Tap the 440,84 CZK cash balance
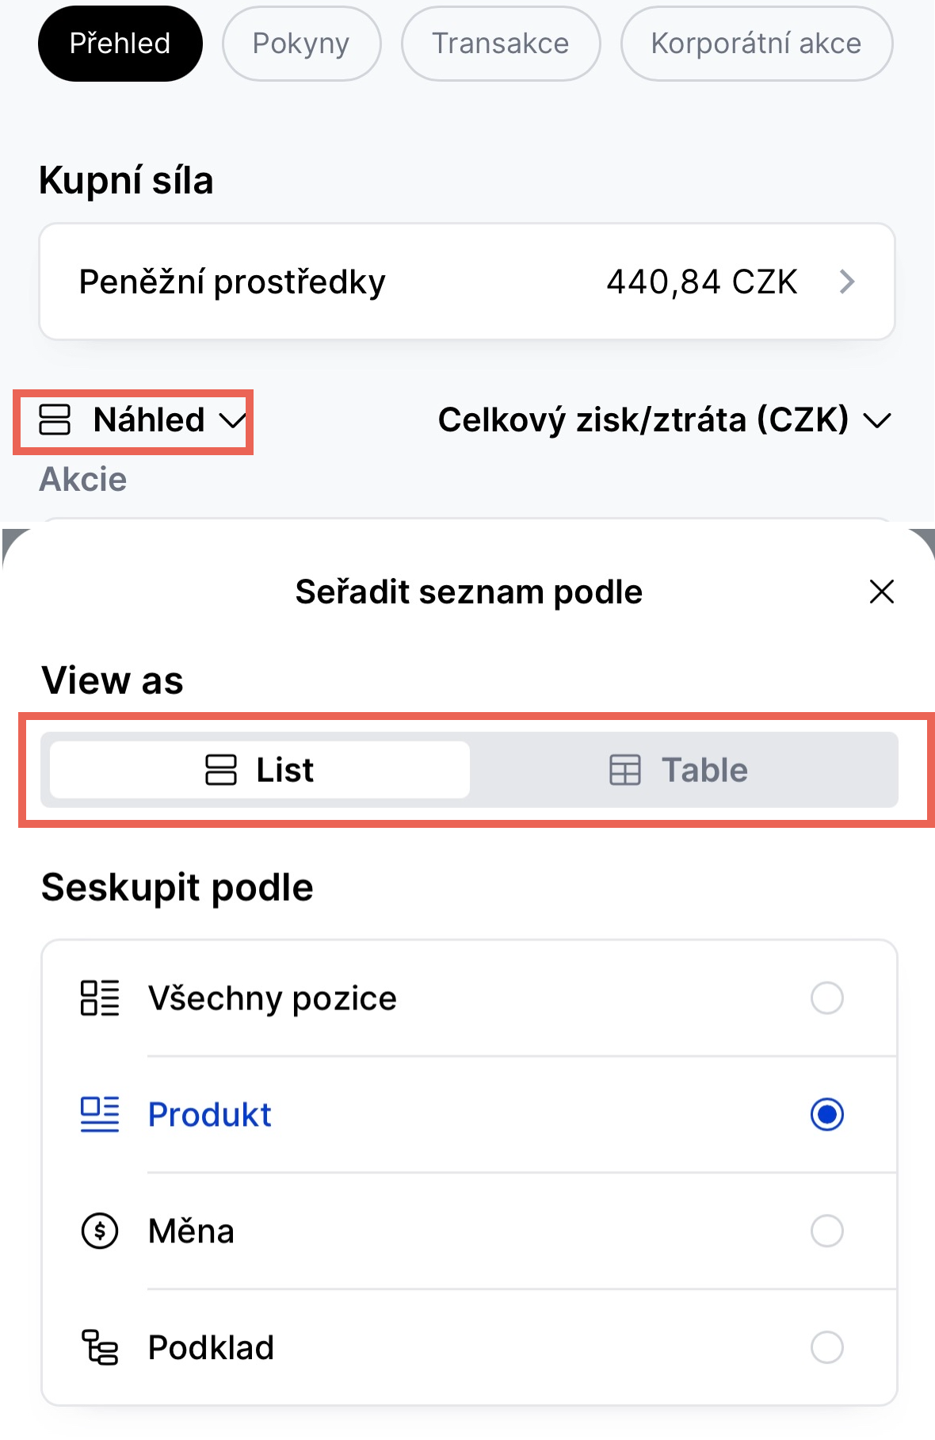This screenshot has height=1440, width=935. [701, 281]
